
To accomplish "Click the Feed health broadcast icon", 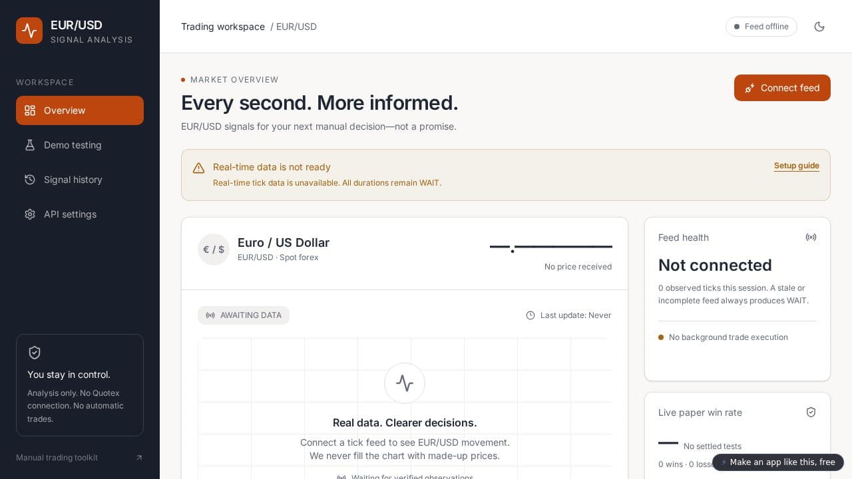I will (811, 238).
